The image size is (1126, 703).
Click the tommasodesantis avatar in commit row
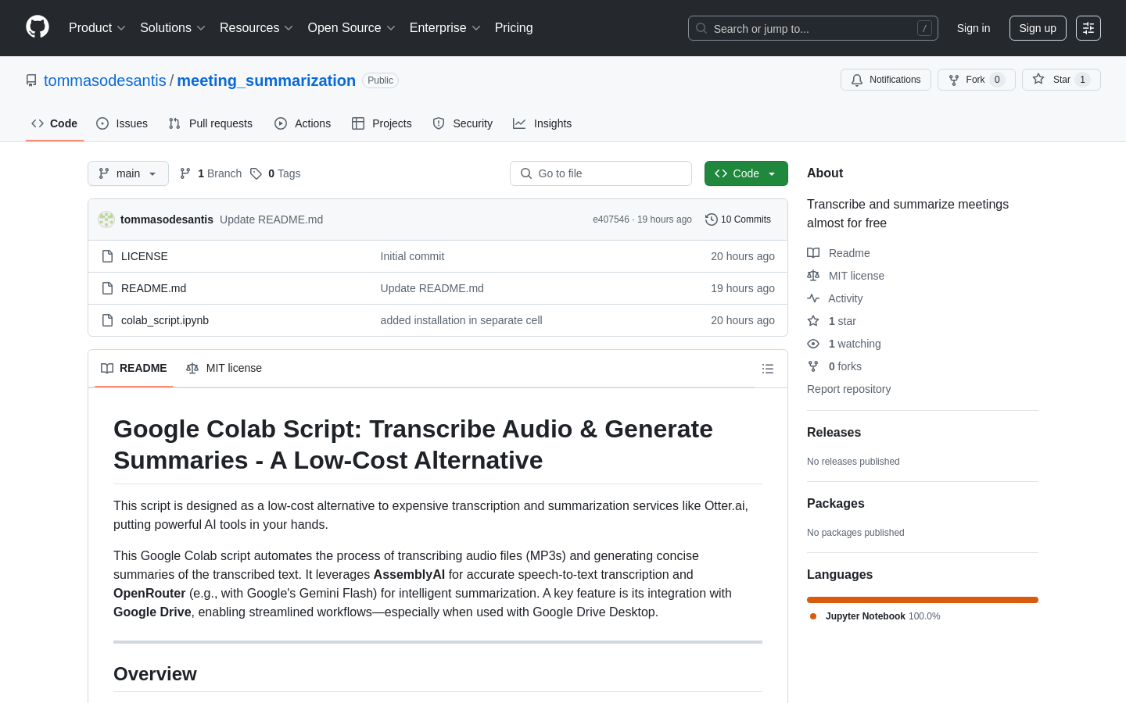[x=106, y=219]
